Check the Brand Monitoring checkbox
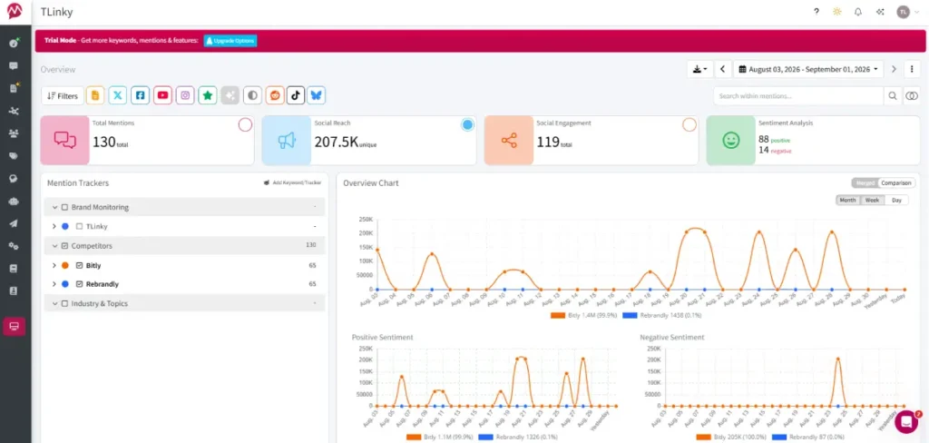This screenshot has width=929, height=443. coord(64,208)
